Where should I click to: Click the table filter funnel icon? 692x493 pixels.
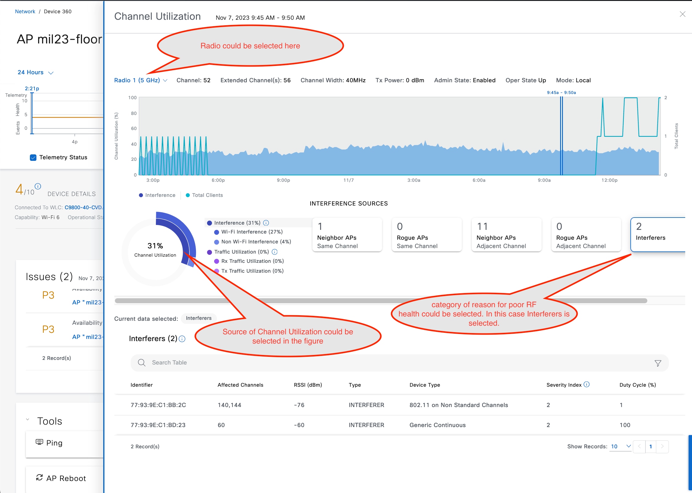(x=658, y=363)
